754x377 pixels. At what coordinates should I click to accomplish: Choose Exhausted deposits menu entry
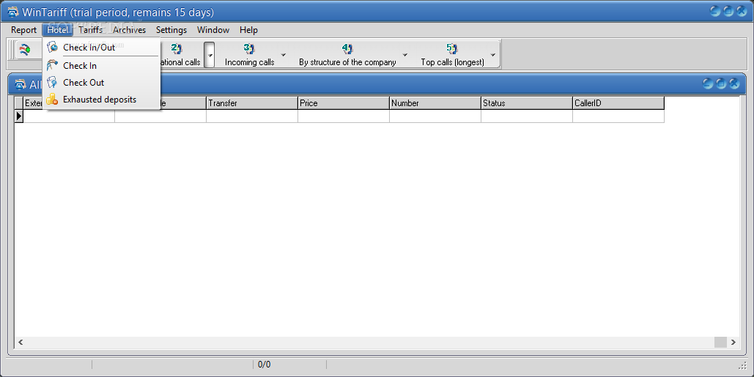tap(101, 100)
